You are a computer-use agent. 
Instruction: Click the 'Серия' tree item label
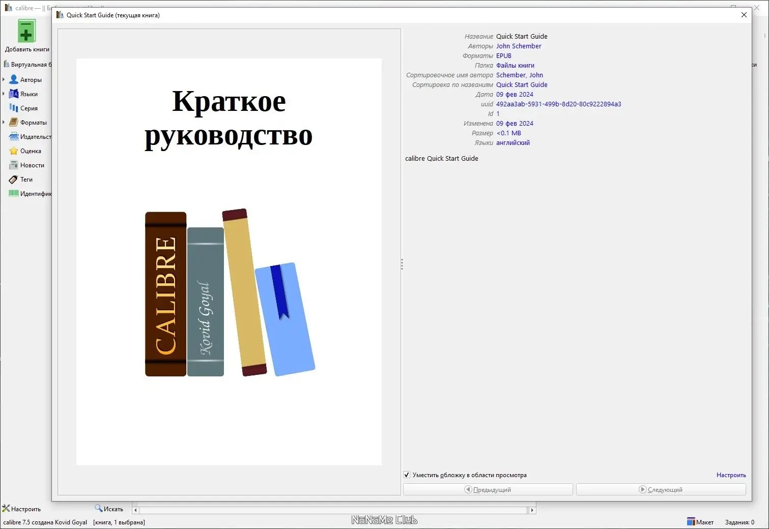[29, 108]
